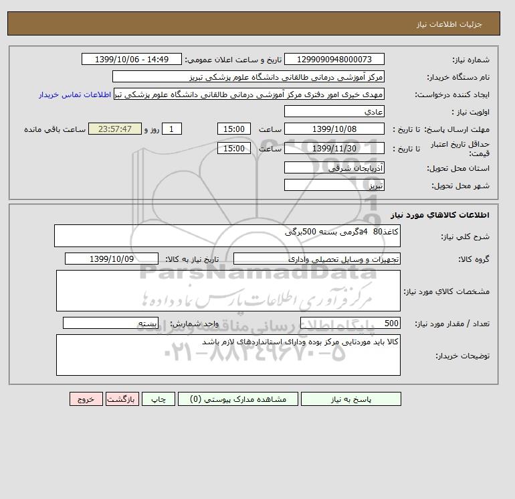Click the اولویت نیاز label

click(471, 112)
